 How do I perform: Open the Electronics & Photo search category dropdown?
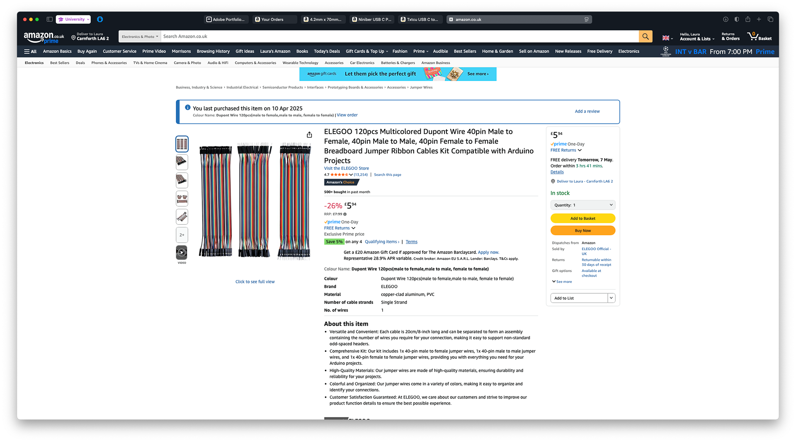pyautogui.click(x=140, y=36)
